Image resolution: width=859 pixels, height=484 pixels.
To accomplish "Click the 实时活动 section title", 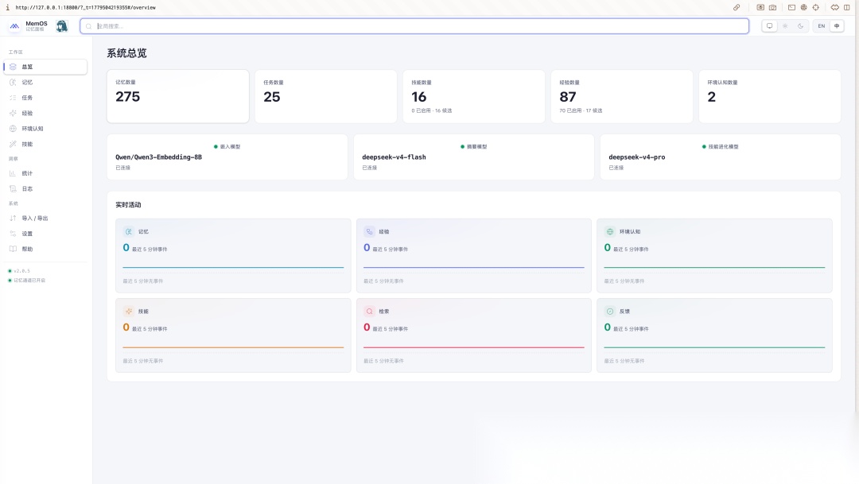I will click(128, 205).
